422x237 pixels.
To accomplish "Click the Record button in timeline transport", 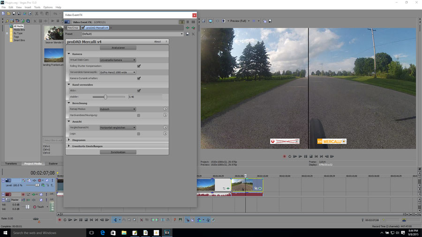I will [60, 220].
